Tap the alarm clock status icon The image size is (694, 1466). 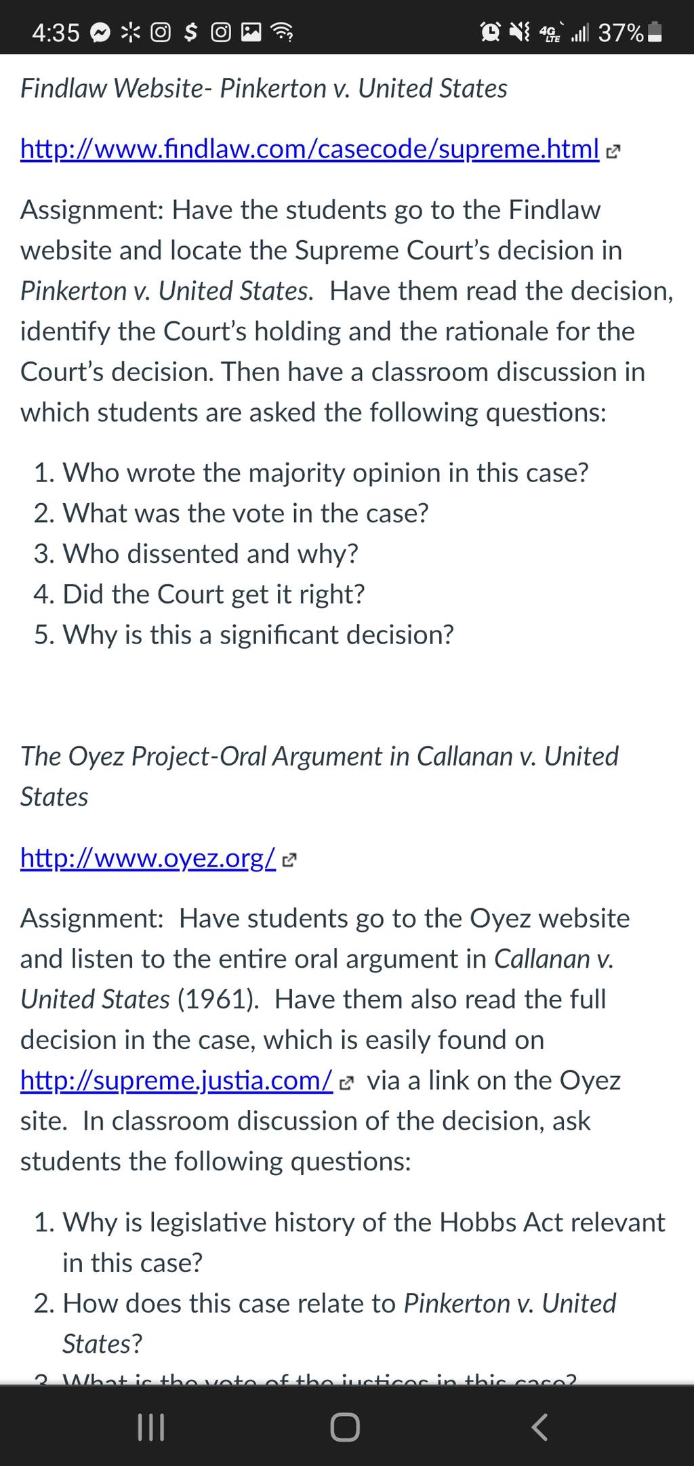click(x=491, y=32)
